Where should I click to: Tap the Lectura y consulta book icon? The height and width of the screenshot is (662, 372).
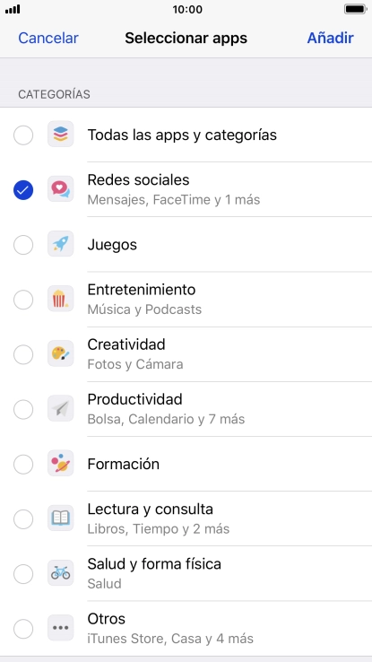61,518
